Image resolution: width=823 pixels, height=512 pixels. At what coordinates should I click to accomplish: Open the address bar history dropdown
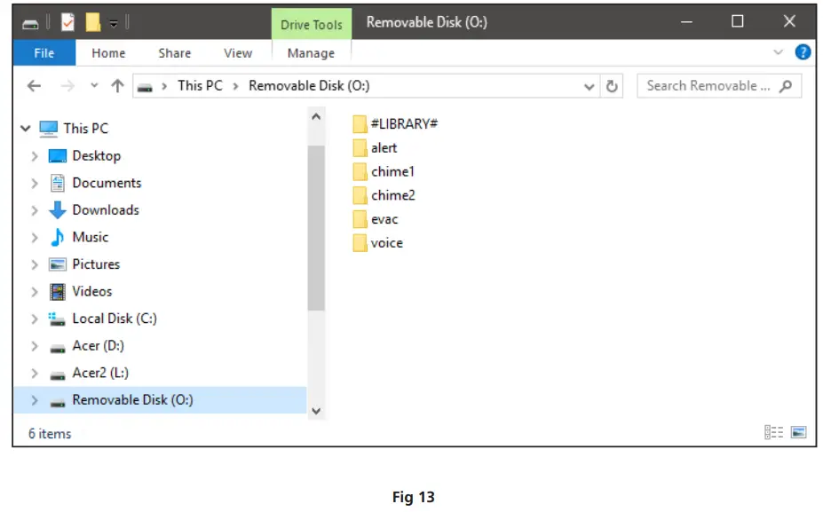[x=590, y=87]
